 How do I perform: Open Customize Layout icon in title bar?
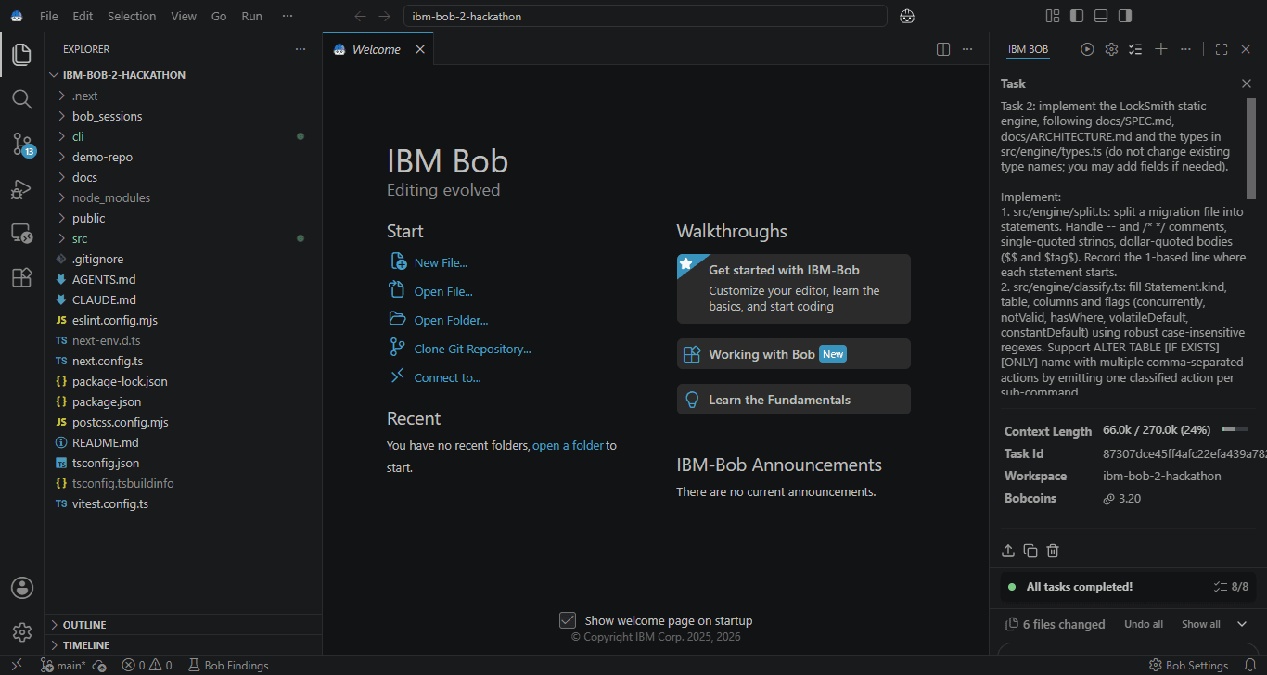click(1053, 16)
